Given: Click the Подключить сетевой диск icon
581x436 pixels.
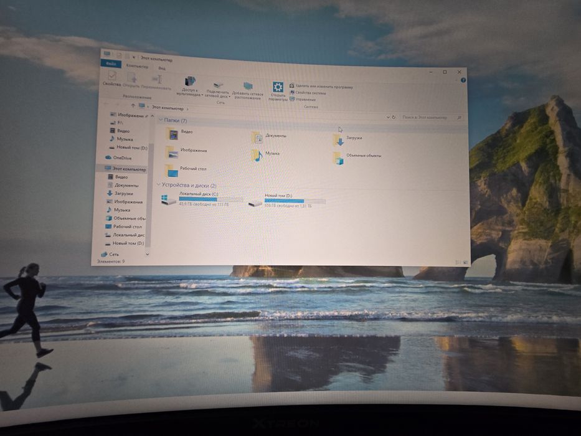Looking at the screenshot, I should (x=218, y=85).
